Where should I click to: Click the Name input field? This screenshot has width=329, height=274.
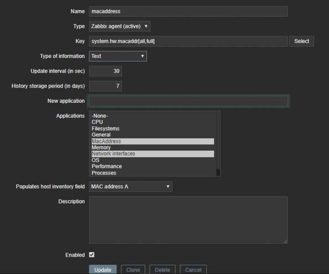pos(188,11)
